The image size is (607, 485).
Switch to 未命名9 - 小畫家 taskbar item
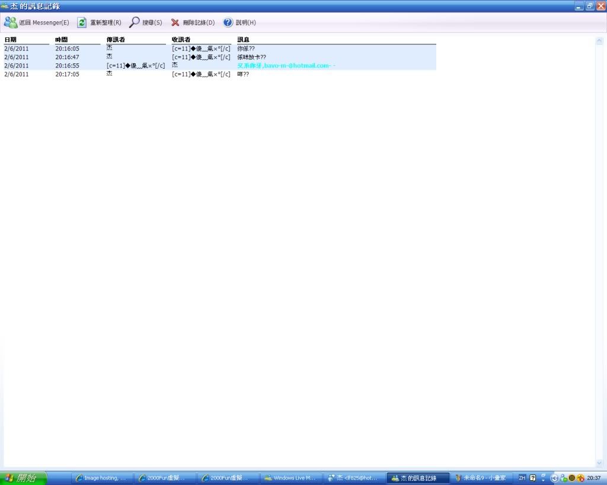point(483,478)
